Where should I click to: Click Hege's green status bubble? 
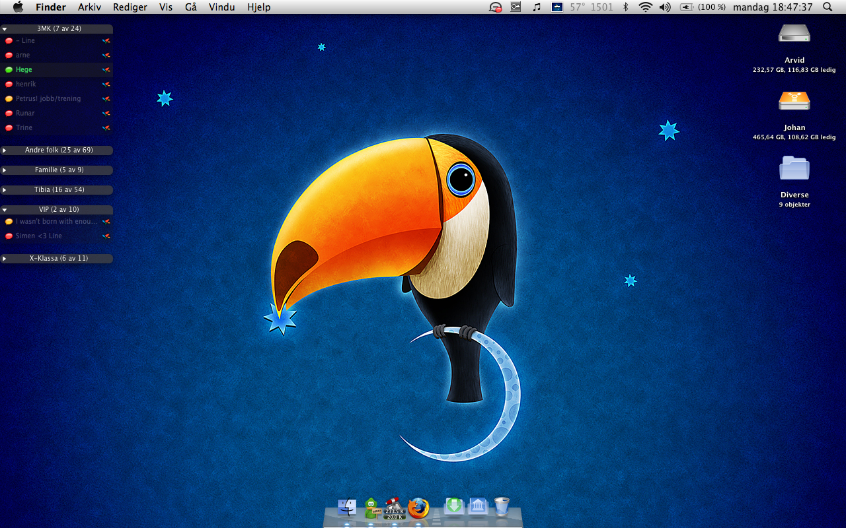click(x=9, y=69)
